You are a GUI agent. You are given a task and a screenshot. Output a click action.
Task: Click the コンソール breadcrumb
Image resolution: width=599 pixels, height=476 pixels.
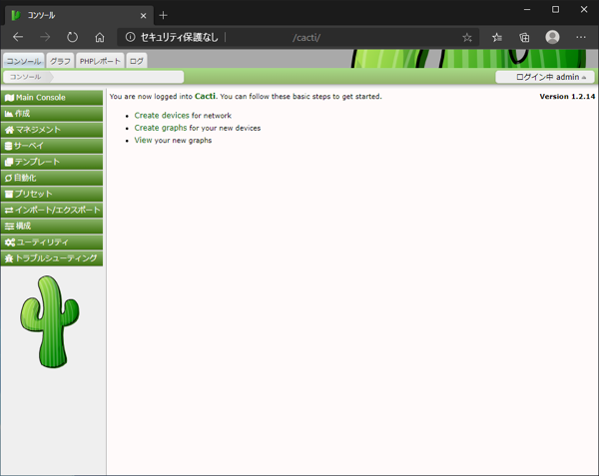[25, 77]
